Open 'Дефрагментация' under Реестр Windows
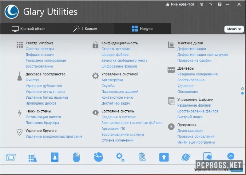 point(40,55)
